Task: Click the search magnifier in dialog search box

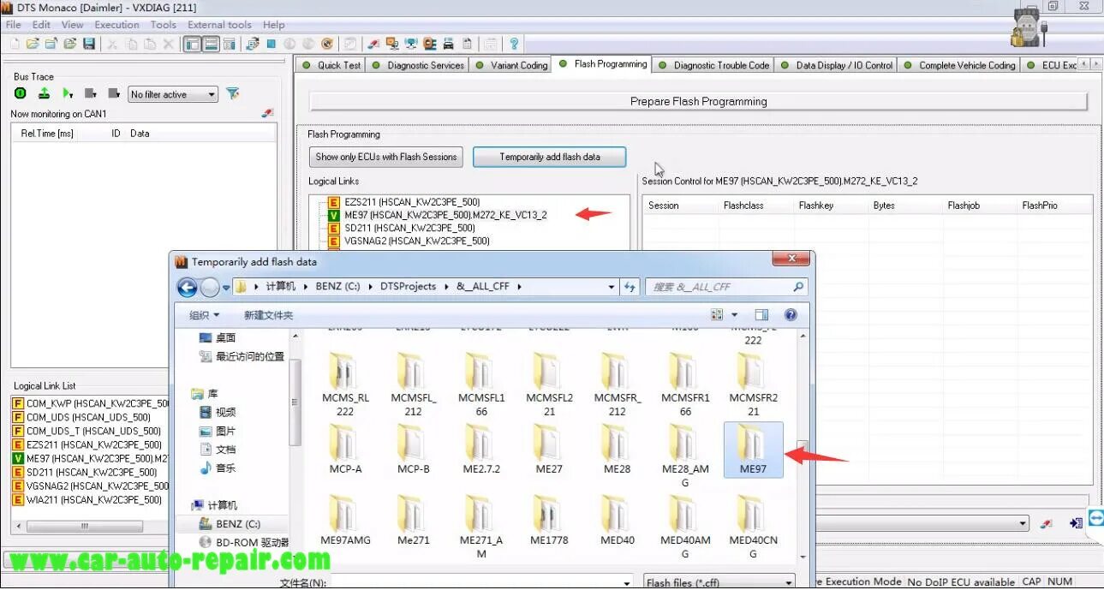Action: [x=798, y=287]
